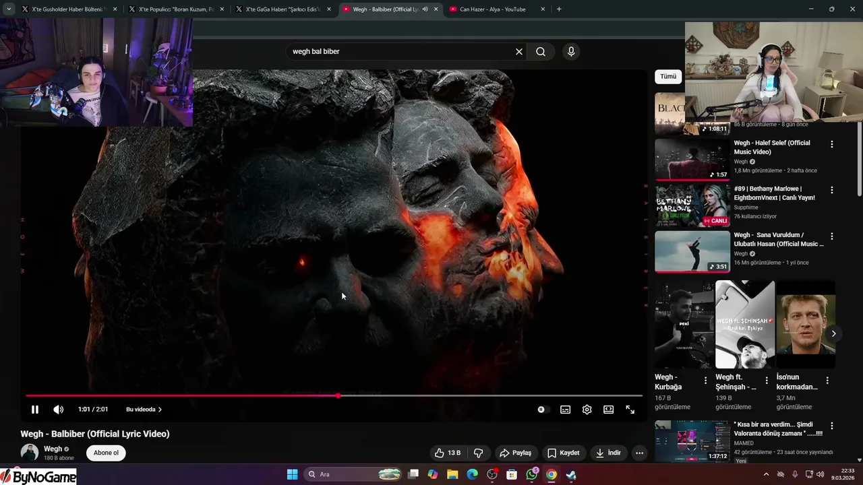Open options for Wegh - Kurbağa short

click(x=706, y=381)
